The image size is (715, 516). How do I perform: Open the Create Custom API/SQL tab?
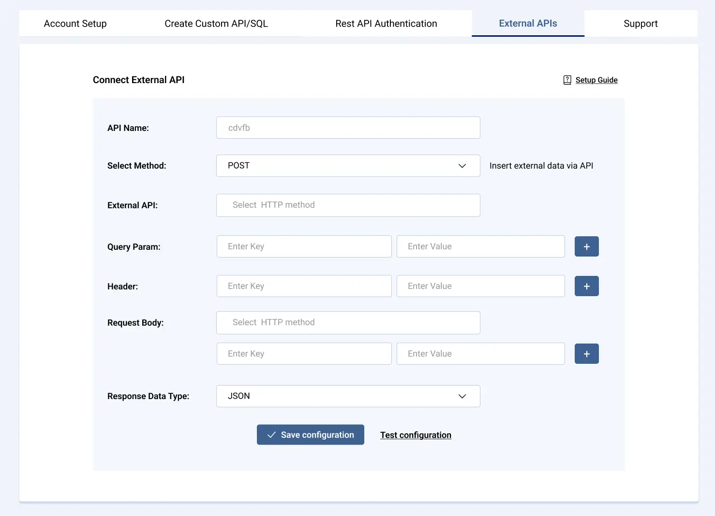pos(216,24)
